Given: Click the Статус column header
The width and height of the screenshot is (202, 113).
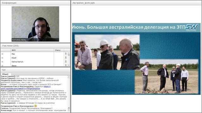Looking at the screenshot, I should [59, 50].
